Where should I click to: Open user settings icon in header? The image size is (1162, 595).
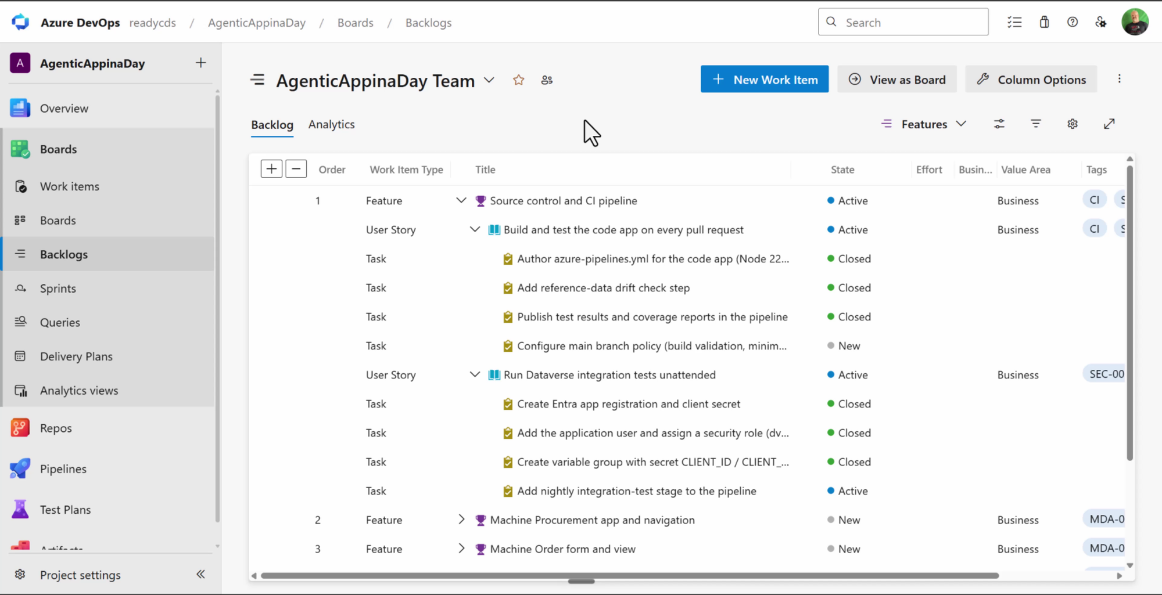pos(1101,22)
